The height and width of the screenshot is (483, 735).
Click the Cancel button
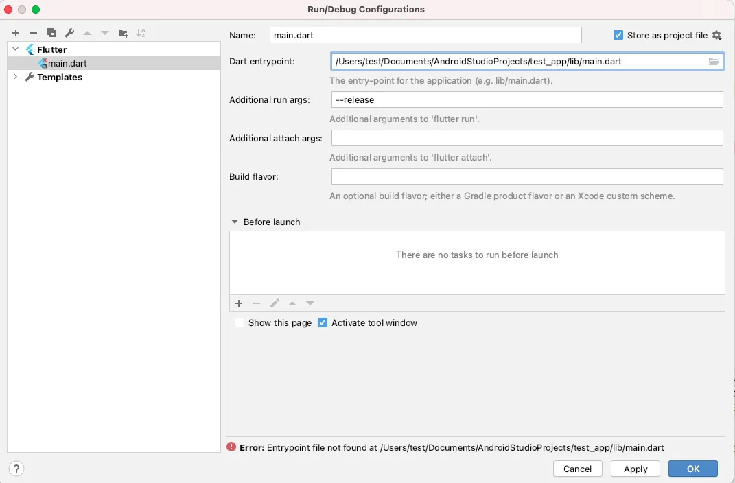point(578,469)
